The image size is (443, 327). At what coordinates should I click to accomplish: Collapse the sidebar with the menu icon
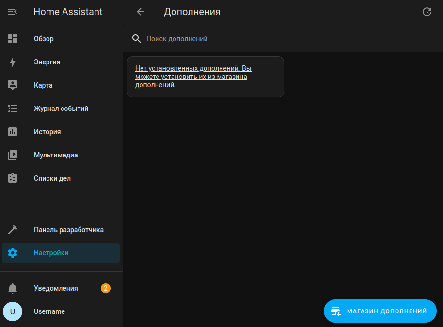pyautogui.click(x=13, y=12)
